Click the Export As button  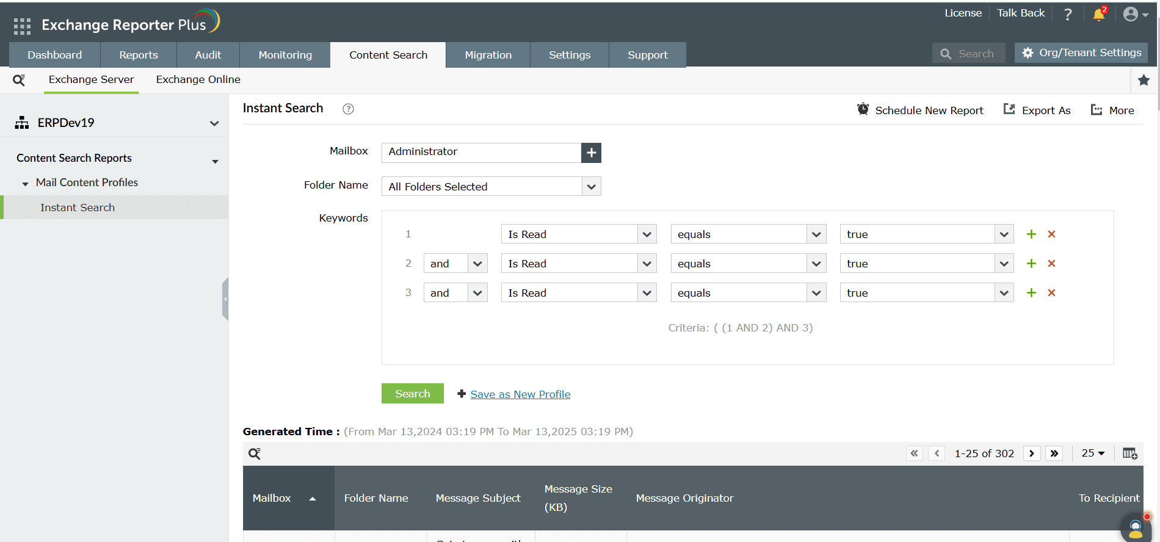coord(1037,110)
